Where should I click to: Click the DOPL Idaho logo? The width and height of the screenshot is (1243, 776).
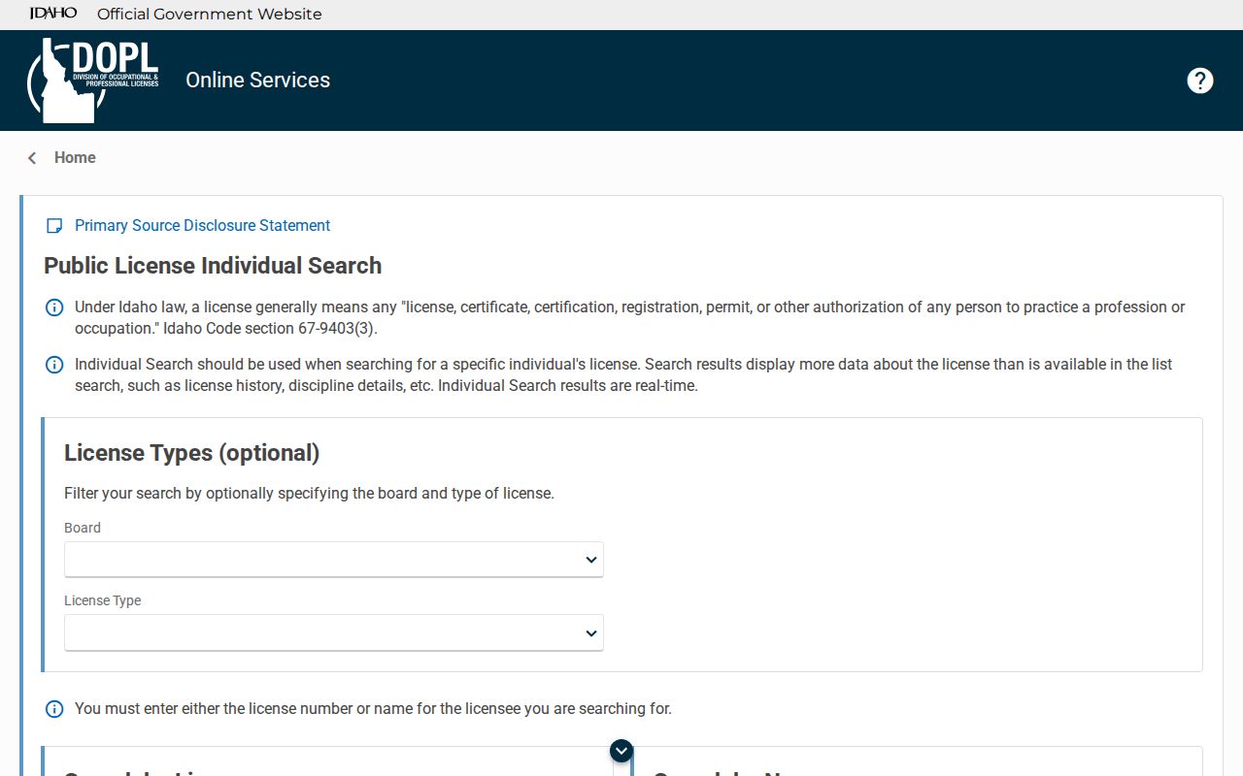pos(93,81)
